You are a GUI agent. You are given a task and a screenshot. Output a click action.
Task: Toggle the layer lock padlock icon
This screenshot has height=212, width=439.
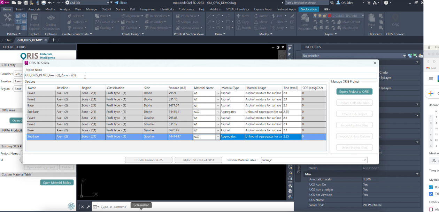pyautogui.click(x=324, y=16)
